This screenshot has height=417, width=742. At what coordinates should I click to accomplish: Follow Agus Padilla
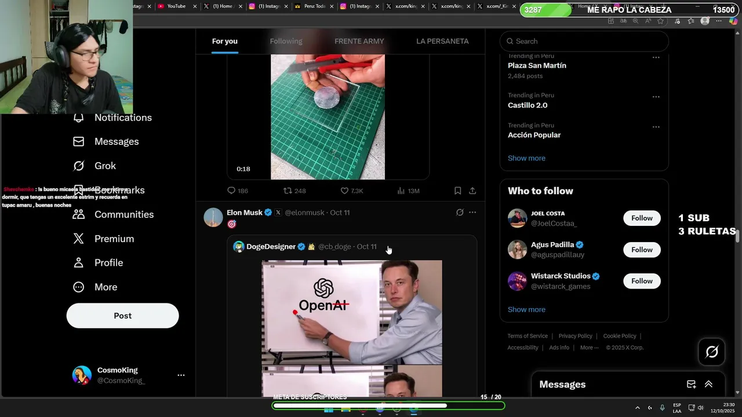pyautogui.click(x=642, y=250)
